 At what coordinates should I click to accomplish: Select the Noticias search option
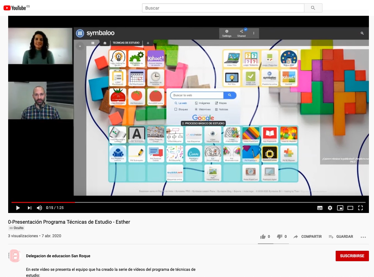coord(222,109)
